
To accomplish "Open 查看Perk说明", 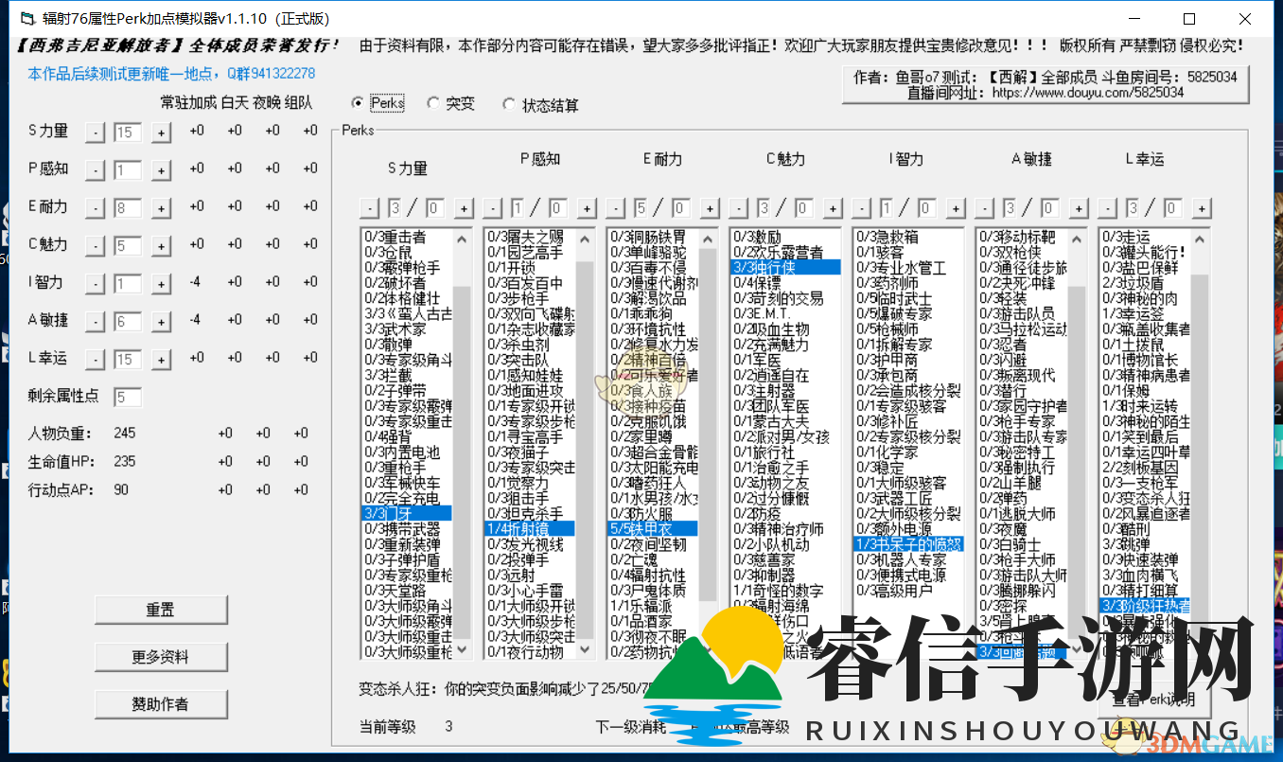I will pos(1152,699).
